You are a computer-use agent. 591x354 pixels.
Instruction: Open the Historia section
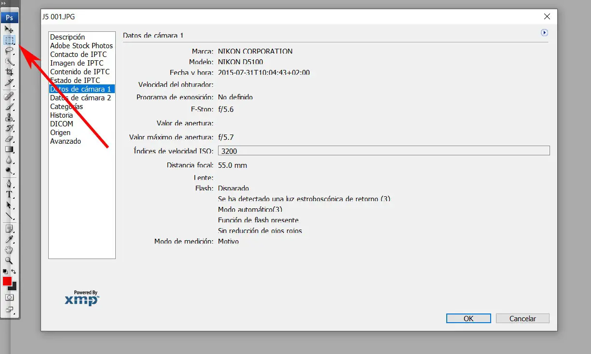click(x=62, y=115)
